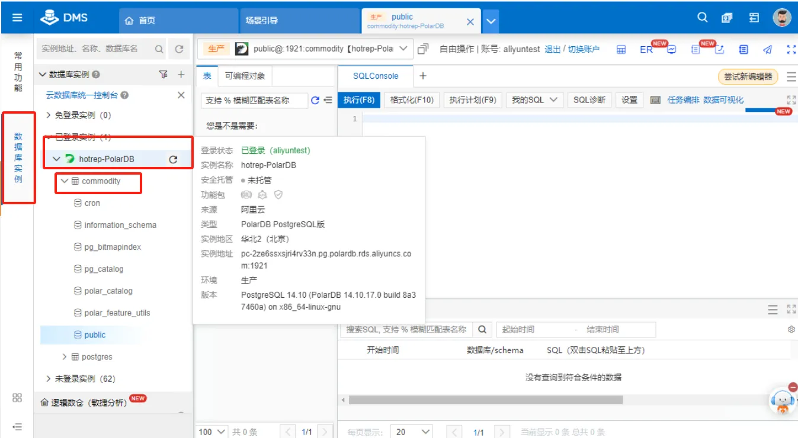Switch to the 首页 tab

tap(178, 21)
